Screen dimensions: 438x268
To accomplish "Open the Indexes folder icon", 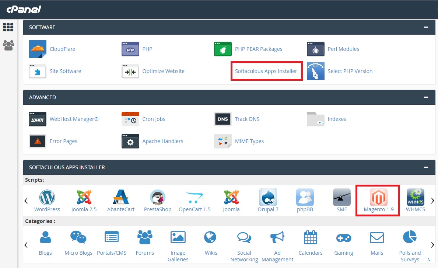I will (315, 119).
